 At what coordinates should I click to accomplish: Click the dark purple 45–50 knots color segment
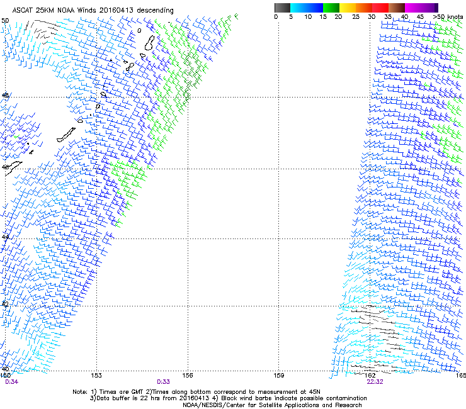tap(429, 8)
